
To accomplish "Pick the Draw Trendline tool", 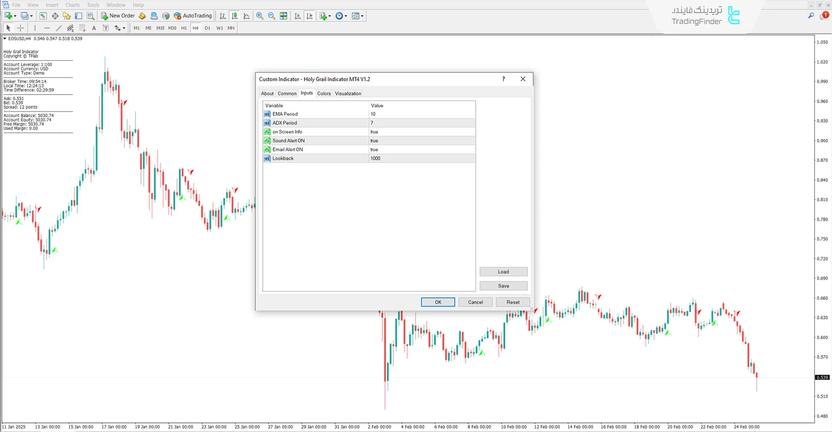I will coord(58,28).
